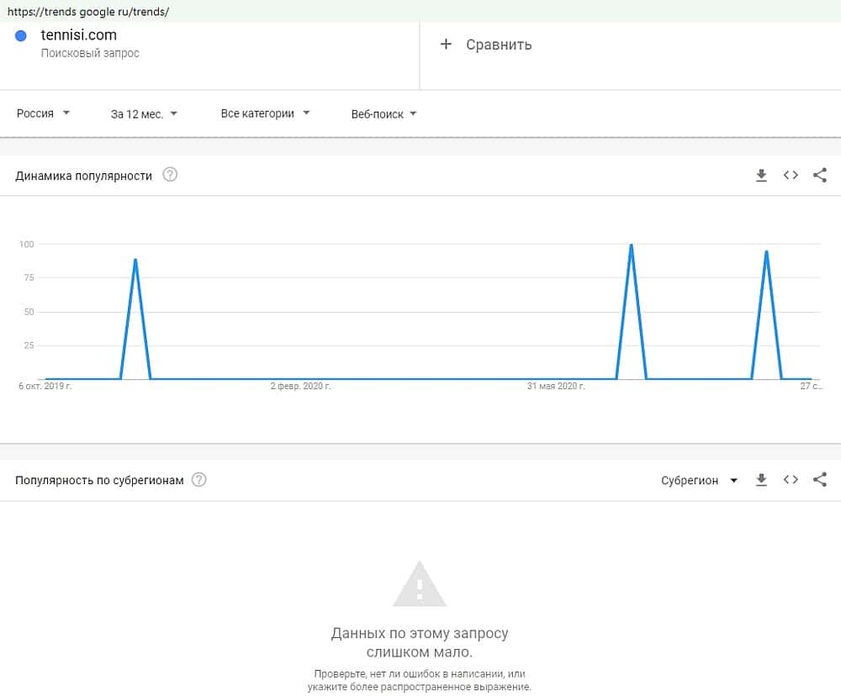Download the popularity dynamics chart data
This screenshot has height=696, width=841.
(761, 176)
